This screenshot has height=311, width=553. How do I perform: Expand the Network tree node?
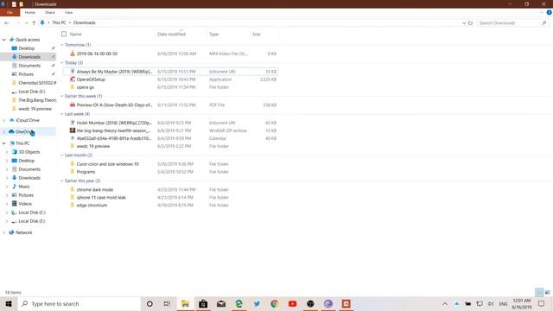3,232
